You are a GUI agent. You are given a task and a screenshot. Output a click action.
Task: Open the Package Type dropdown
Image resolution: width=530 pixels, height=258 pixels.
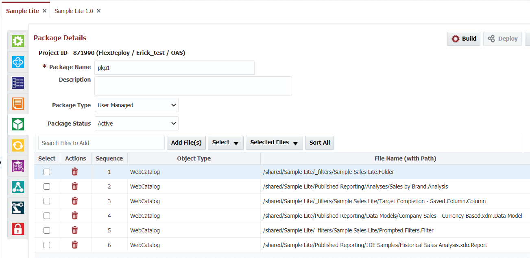coord(137,105)
